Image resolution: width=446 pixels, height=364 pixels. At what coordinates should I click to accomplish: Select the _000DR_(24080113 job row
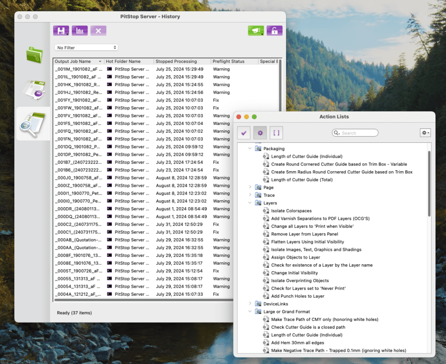144,209
